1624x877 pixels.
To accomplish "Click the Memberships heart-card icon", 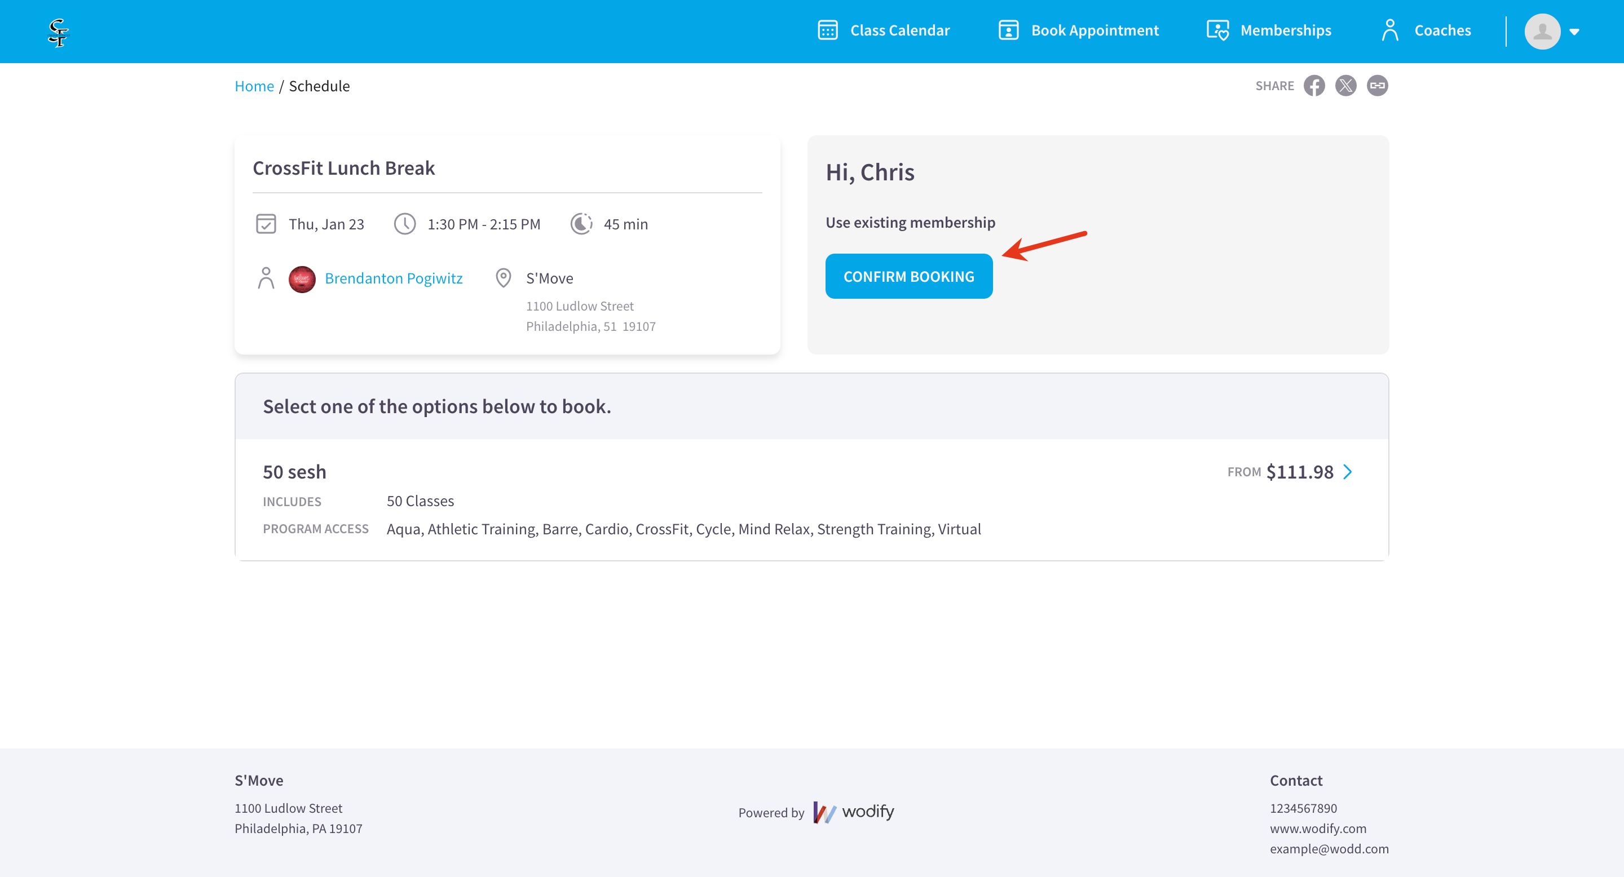I will coord(1217,30).
